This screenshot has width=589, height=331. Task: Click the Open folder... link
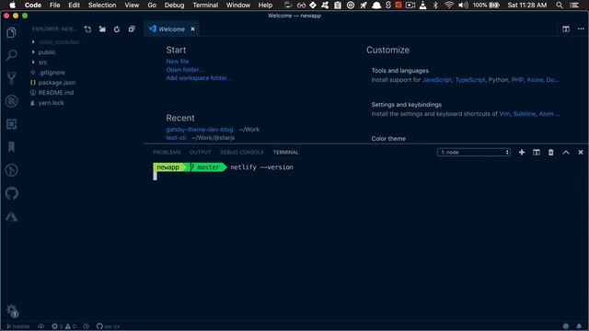(185, 70)
